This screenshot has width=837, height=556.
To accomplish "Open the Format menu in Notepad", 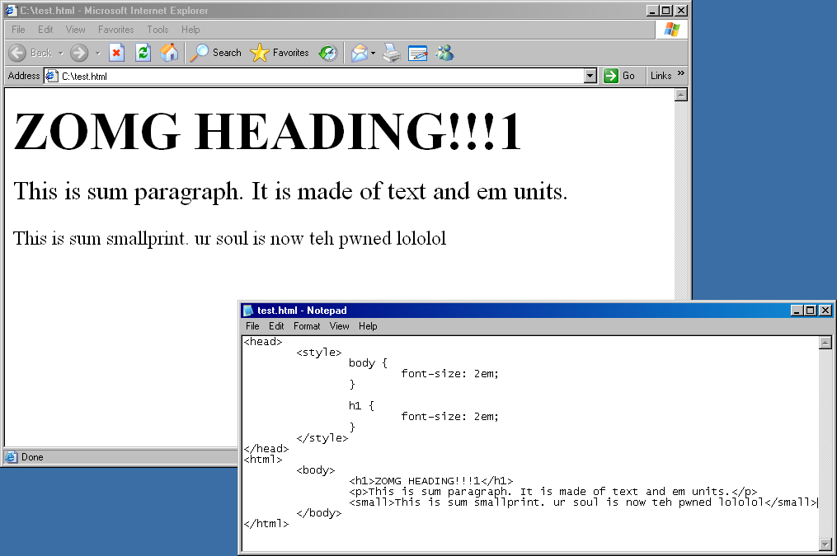I will [306, 326].
